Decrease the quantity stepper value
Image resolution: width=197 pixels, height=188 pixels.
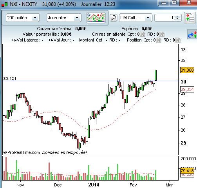tap(177, 19)
